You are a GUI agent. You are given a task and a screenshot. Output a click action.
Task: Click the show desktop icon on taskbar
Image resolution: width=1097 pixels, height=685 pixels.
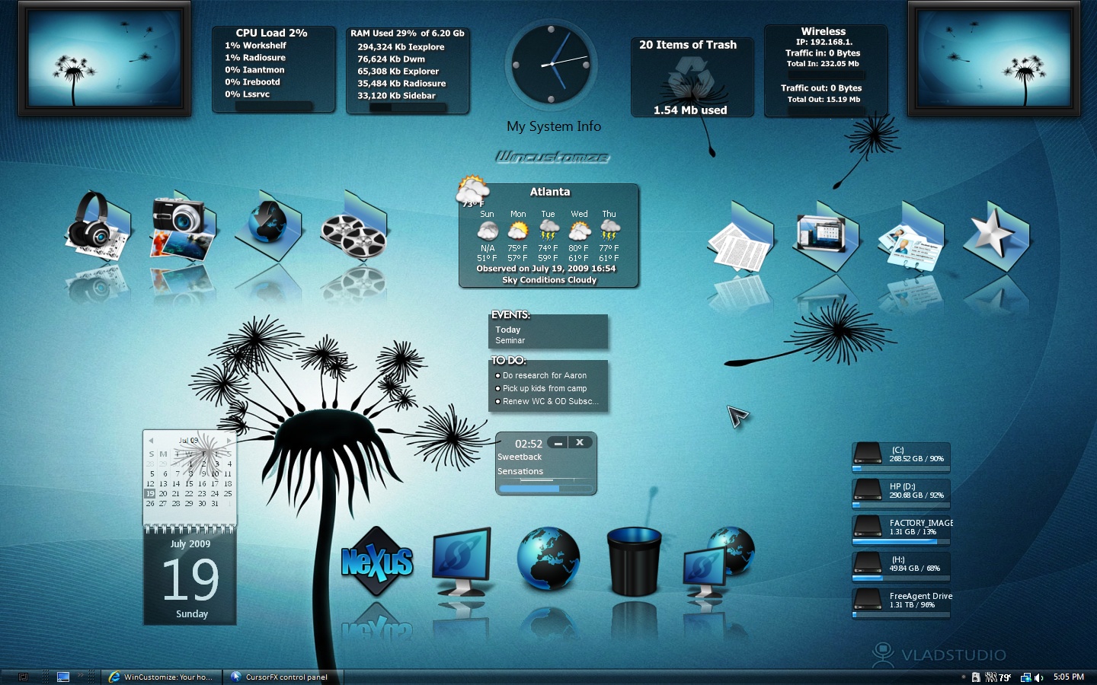[x=63, y=677]
